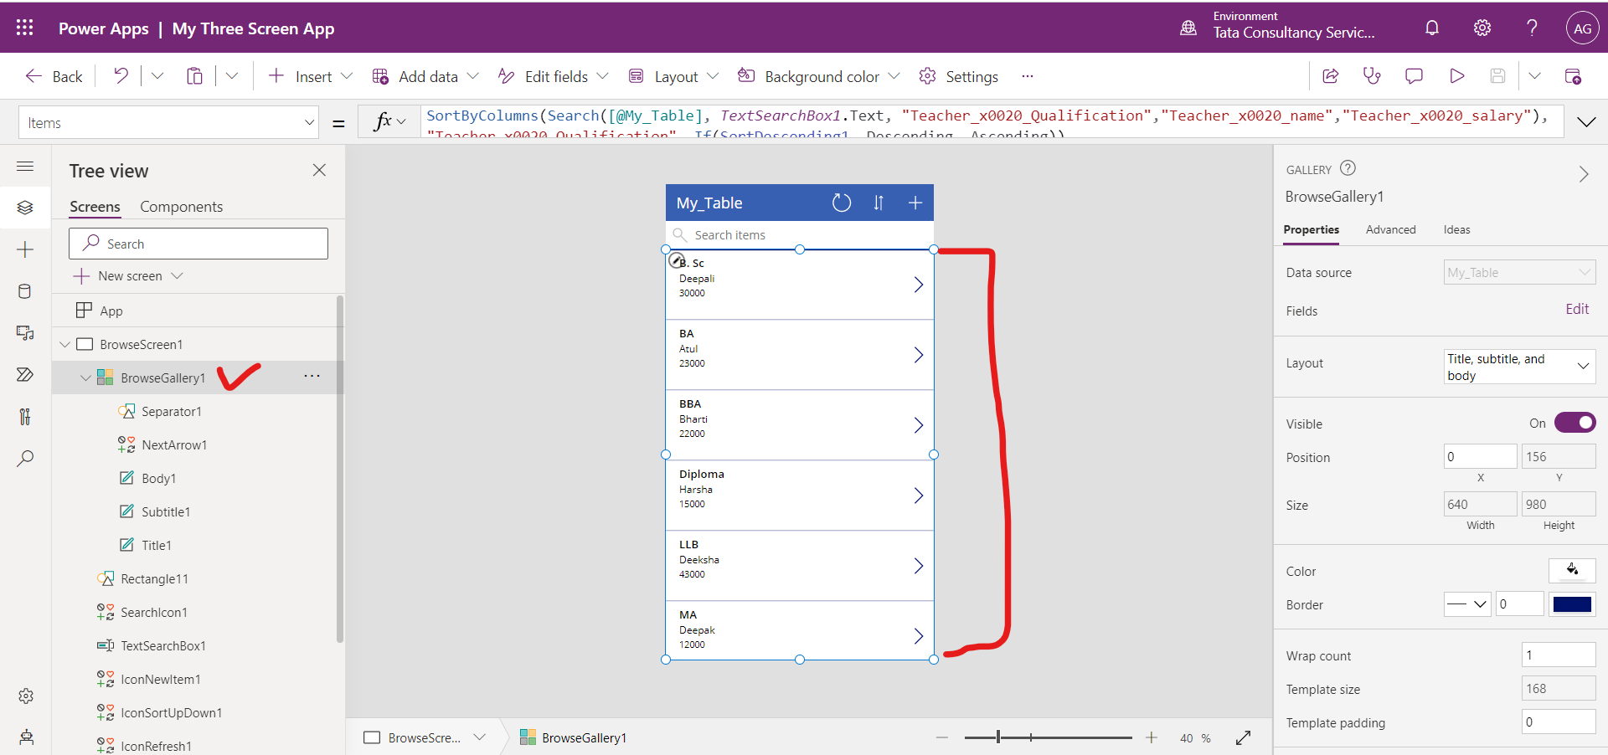
Task: Switch to the Components tab
Action: 181,207
